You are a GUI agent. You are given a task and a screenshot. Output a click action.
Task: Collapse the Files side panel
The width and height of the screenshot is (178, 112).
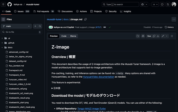point(3,19)
